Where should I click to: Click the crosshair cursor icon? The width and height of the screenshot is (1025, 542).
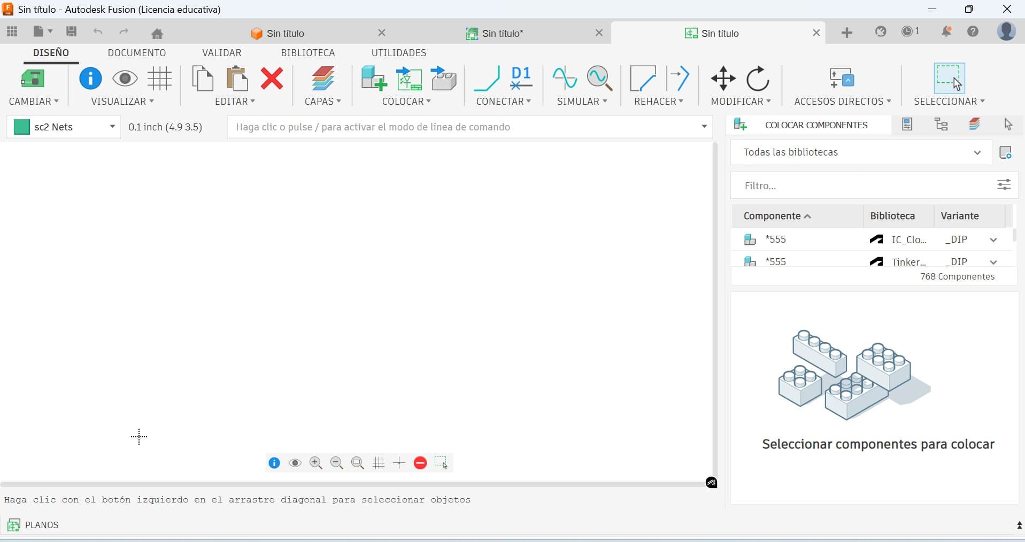pyautogui.click(x=399, y=463)
